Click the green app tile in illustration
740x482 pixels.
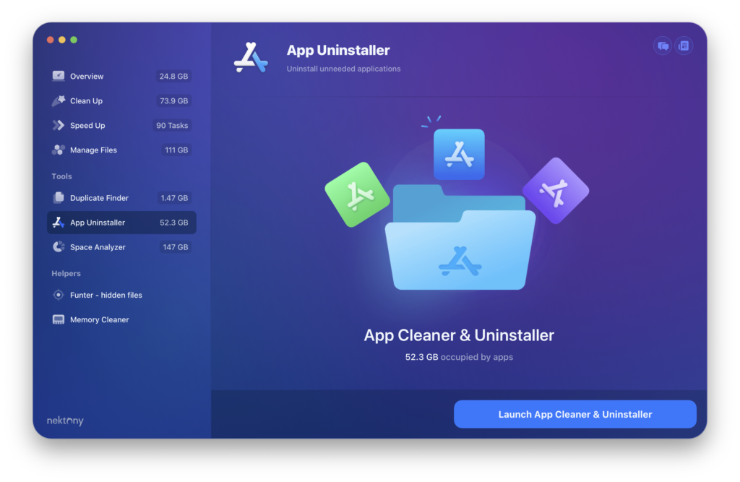click(x=358, y=194)
